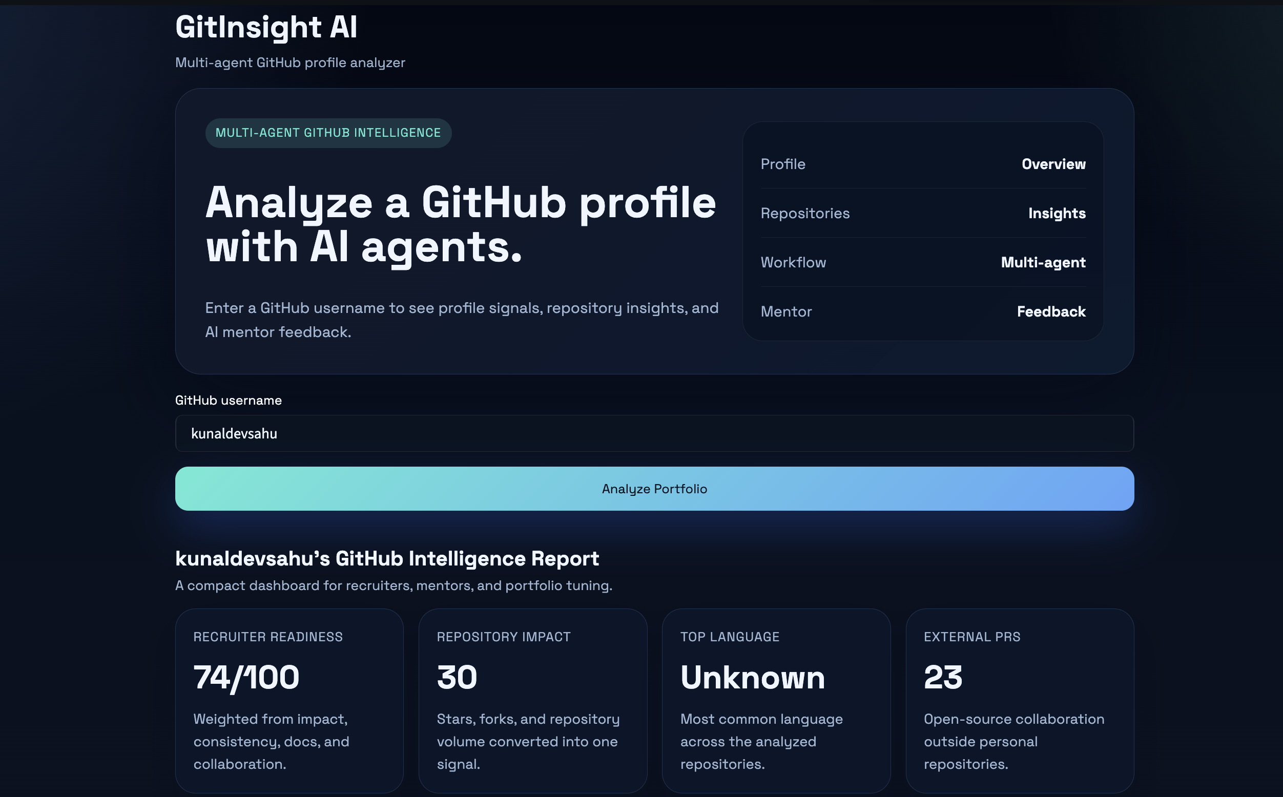
Task: Select the Repositories Insights row
Action: pos(923,213)
